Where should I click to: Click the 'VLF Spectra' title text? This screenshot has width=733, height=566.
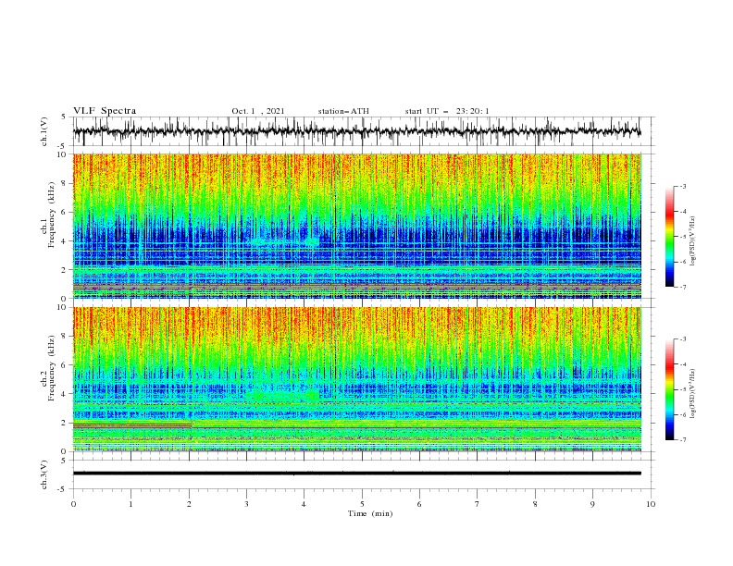pyautogui.click(x=105, y=111)
